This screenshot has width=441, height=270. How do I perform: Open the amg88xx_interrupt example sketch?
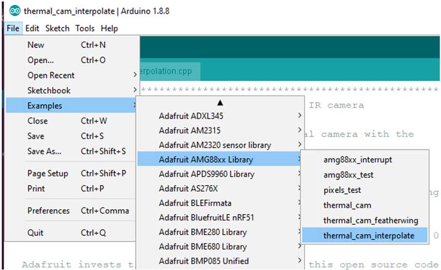click(357, 160)
